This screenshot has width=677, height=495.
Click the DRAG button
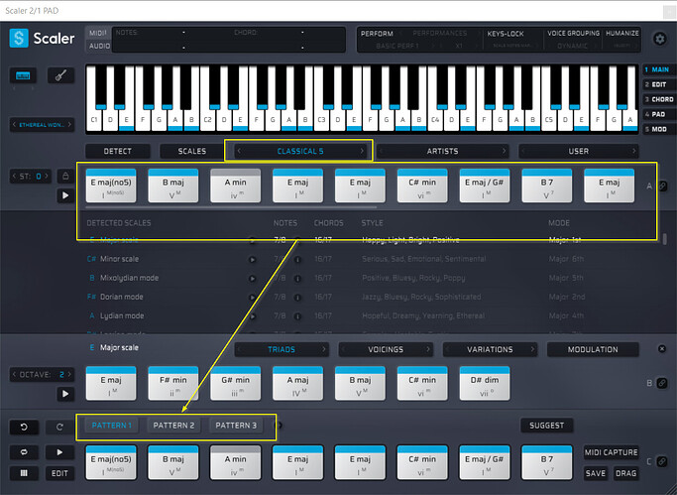click(x=626, y=473)
